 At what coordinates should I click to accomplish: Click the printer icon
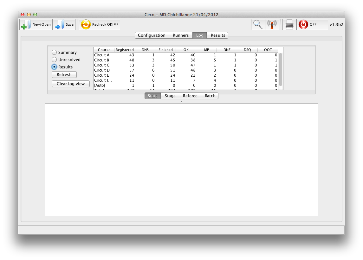coord(289,24)
